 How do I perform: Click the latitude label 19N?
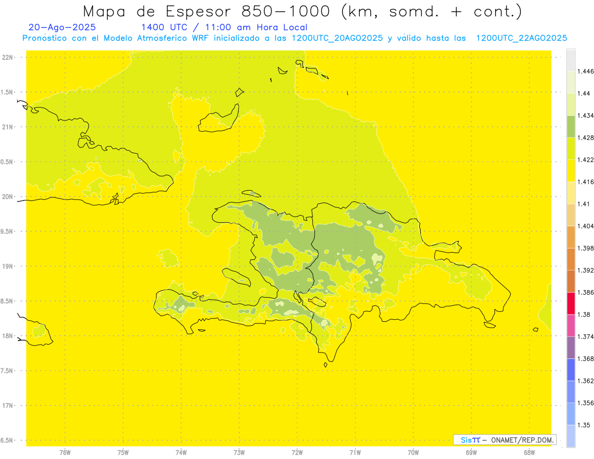coord(8,266)
